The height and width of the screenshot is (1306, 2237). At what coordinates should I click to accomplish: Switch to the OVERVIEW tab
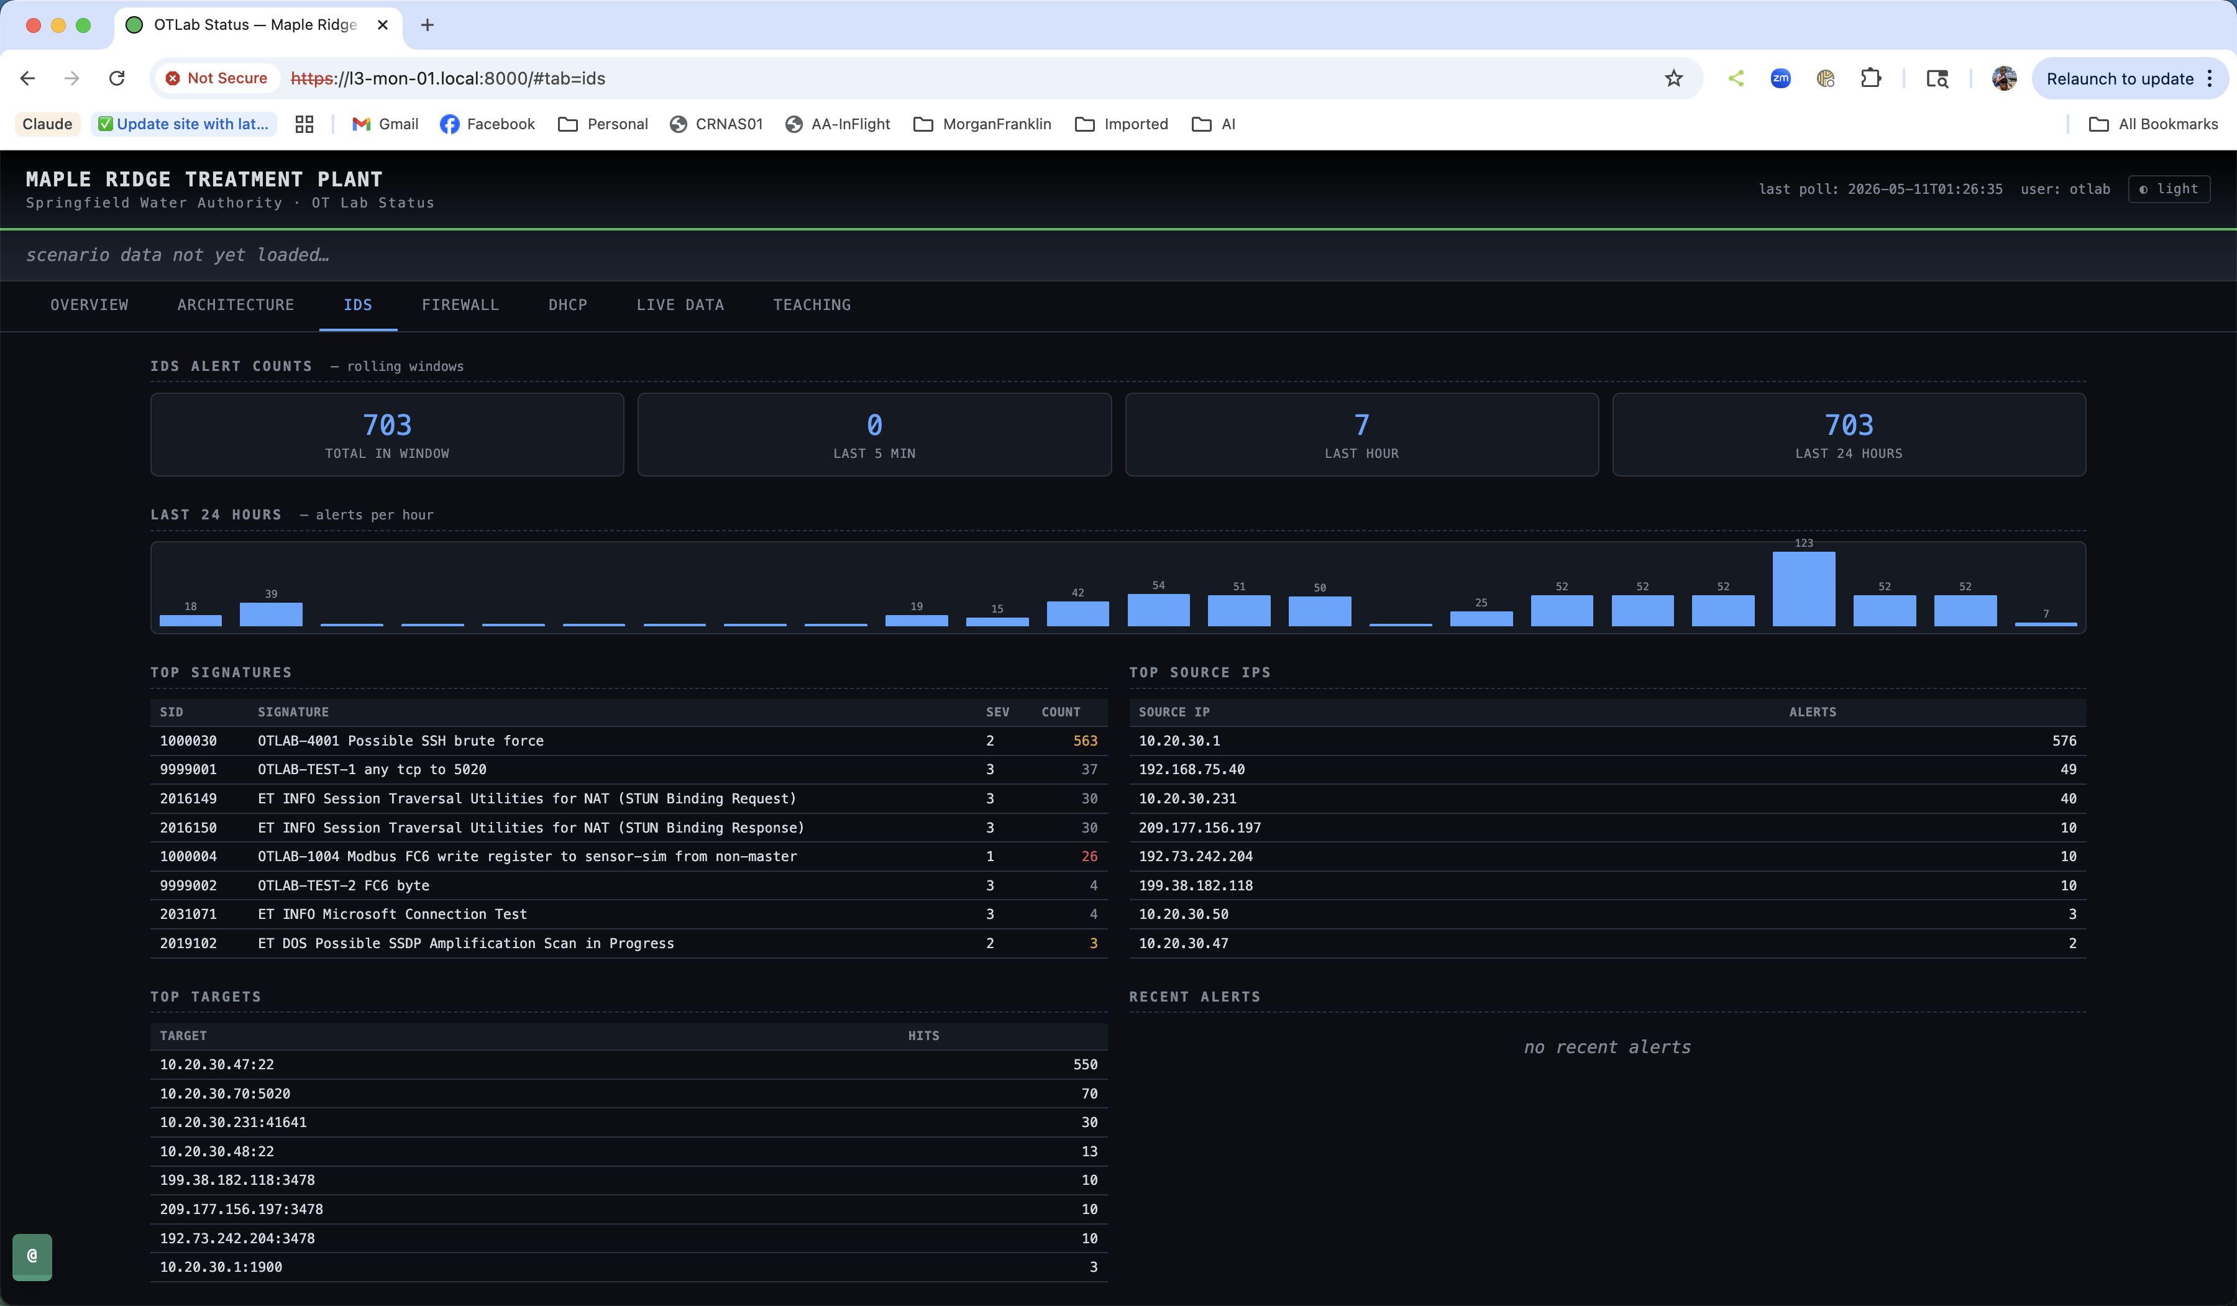89,304
